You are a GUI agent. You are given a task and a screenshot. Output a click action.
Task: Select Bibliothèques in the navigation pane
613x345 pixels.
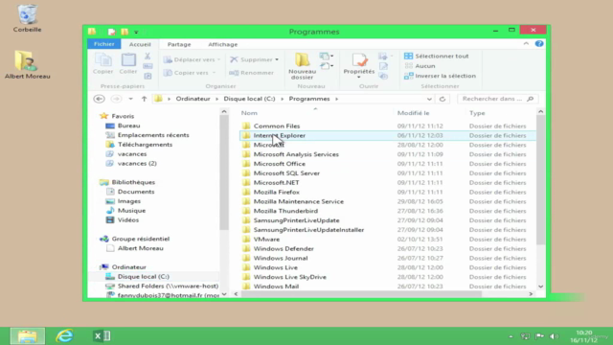pyautogui.click(x=133, y=182)
